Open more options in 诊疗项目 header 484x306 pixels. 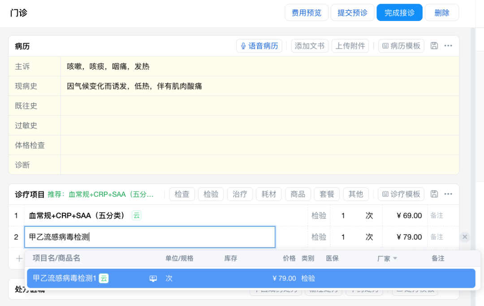448,194
